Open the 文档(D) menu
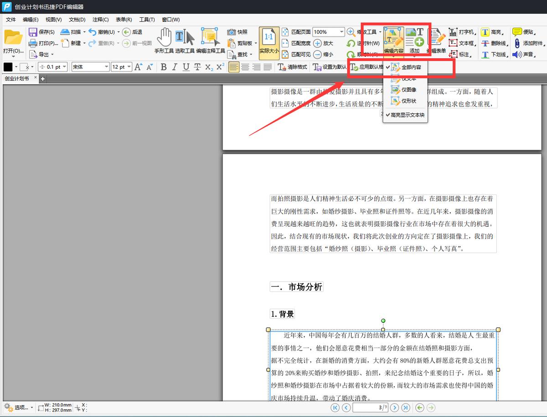 click(x=77, y=20)
